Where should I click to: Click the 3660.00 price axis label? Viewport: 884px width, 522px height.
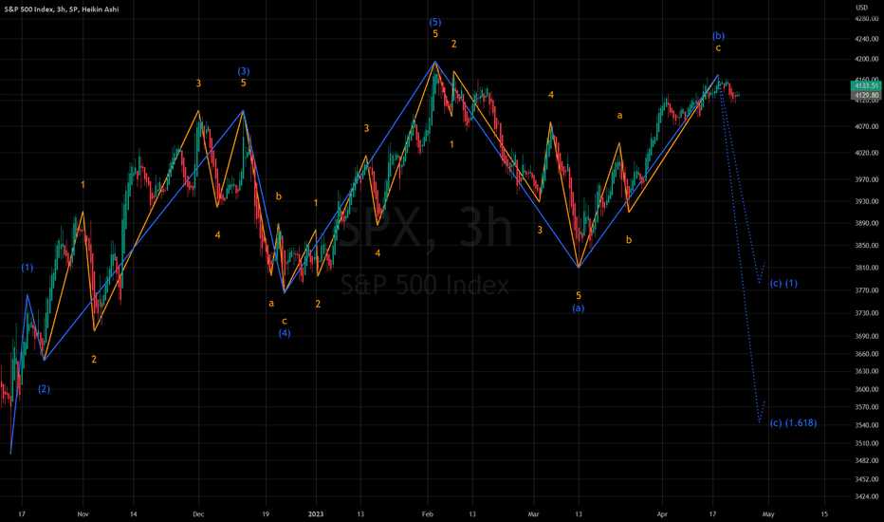pyautogui.click(x=867, y=354)
